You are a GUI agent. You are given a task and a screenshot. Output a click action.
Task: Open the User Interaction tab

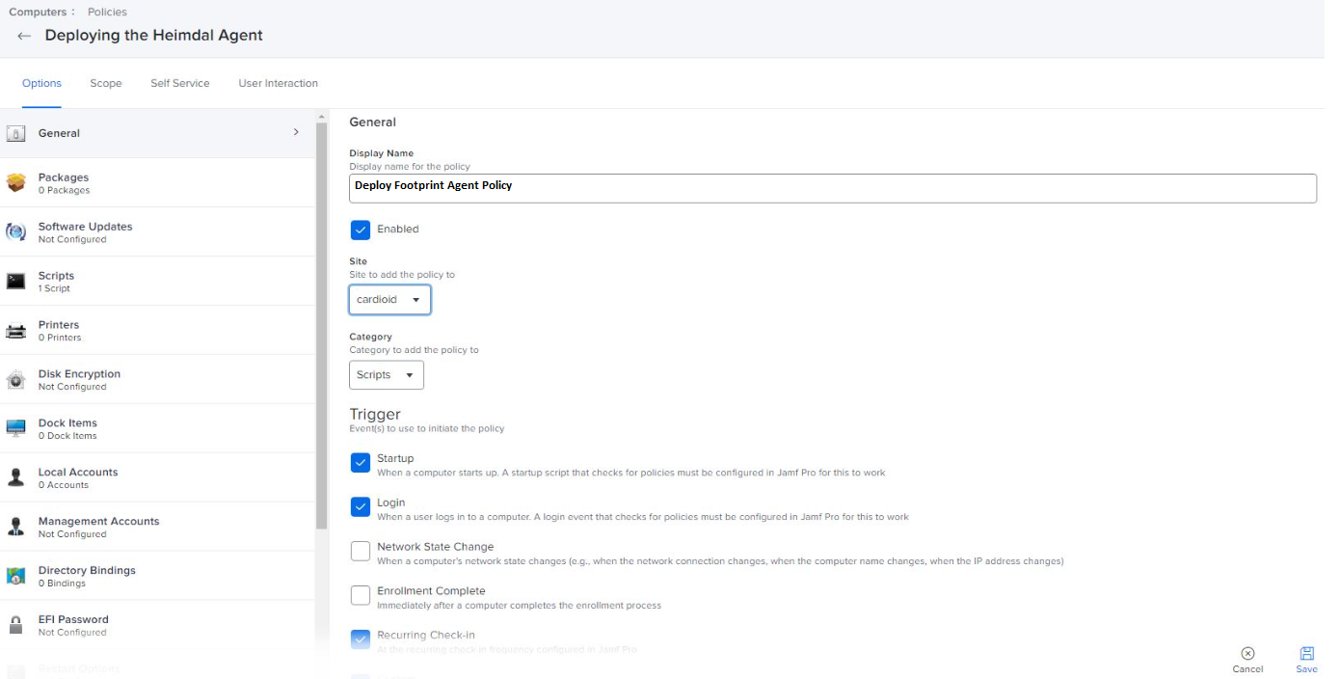click(278, 83)
